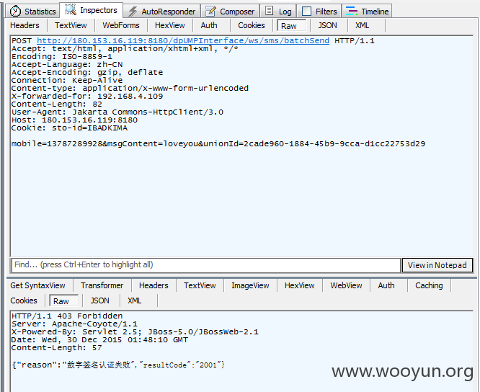The height and width of the screenshot is (392, 480).
Task: Open the request HexView tab
Action: 170,25
